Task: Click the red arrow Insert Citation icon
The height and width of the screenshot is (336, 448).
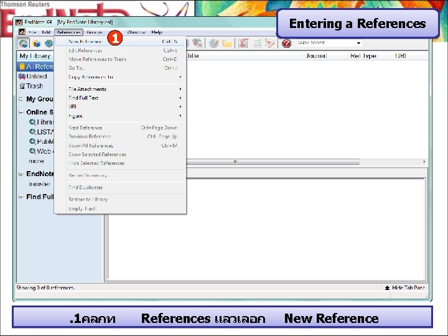Action: coord(243,44)
